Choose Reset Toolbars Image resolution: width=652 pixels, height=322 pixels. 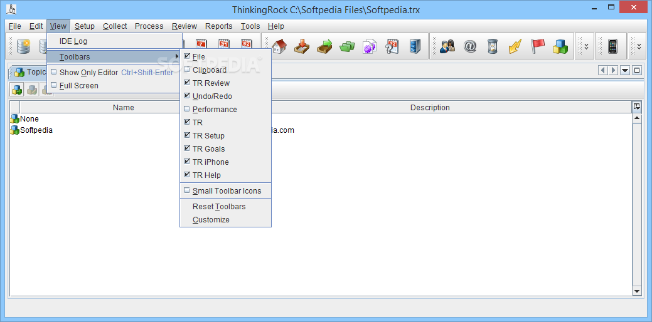pos(219,206)
